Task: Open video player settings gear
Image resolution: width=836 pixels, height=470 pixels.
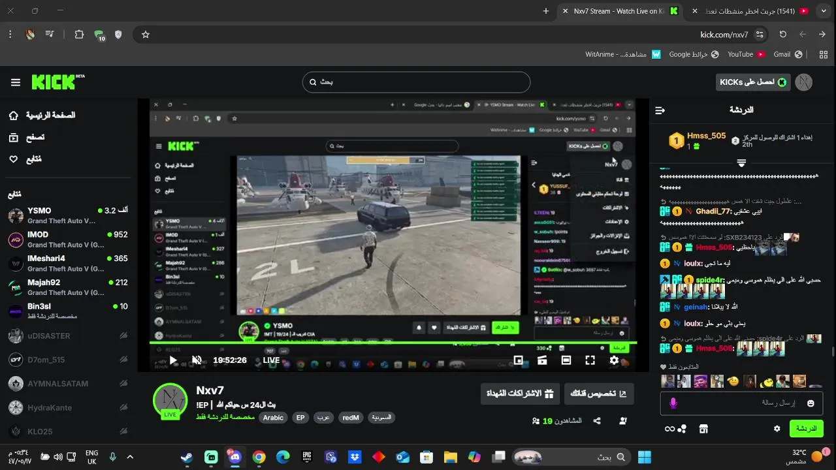Action: tap(614, 360)
